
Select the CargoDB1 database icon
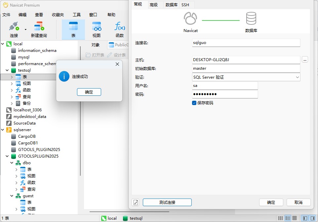pyautogui.click(x=14, y=143)
